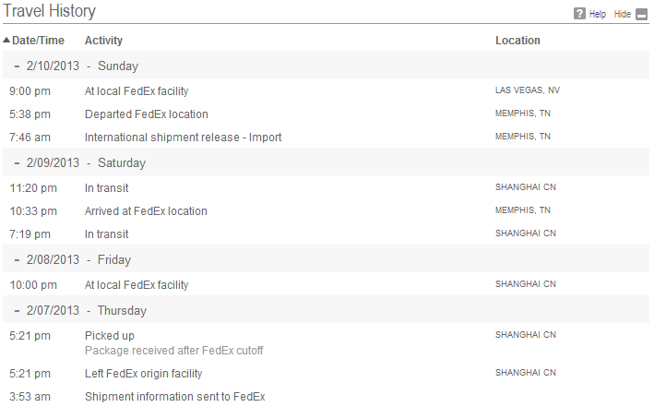Select Arrived at FedEx location row
Viewport: 654px width, 407px height.
(327, 210)
